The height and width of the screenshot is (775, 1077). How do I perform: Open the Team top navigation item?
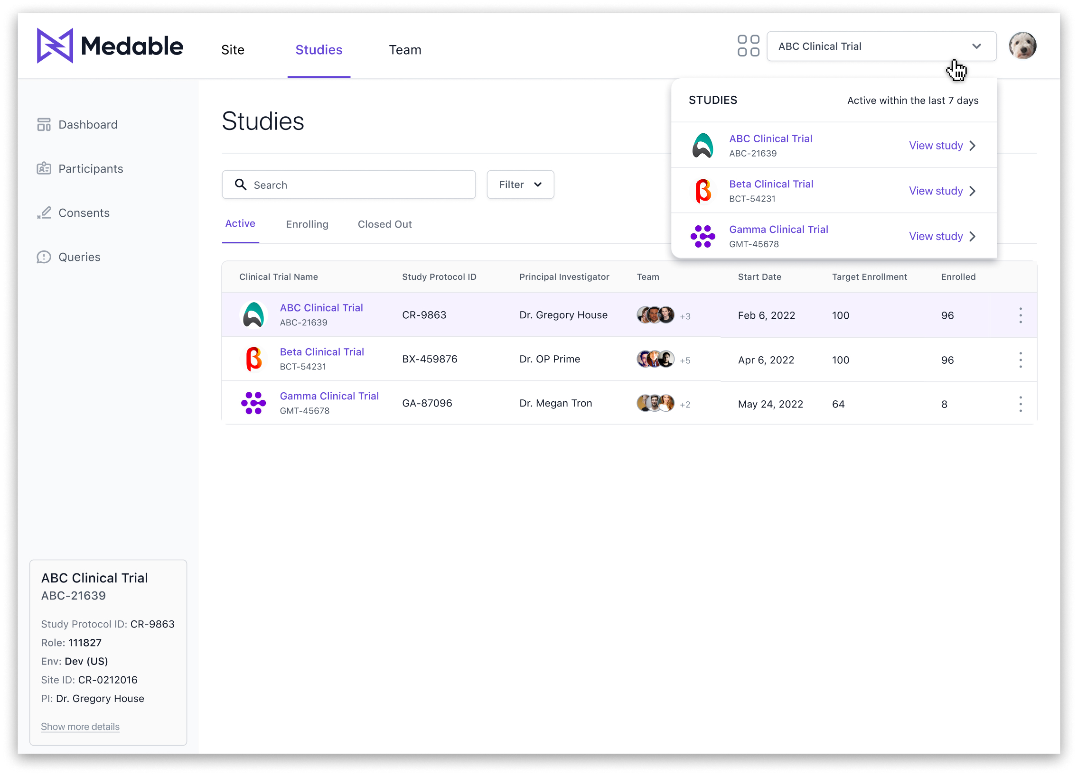404,50
